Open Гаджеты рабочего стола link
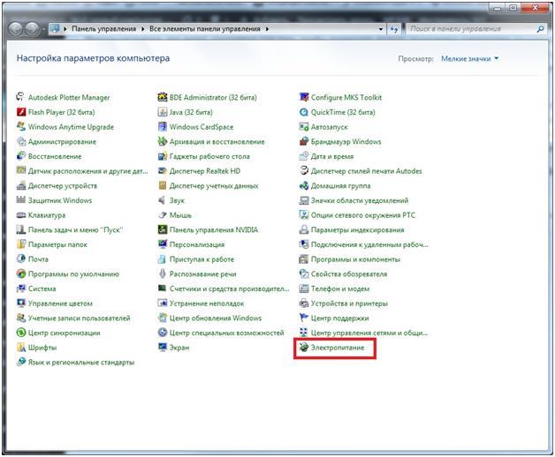 [x=209, y=156]
